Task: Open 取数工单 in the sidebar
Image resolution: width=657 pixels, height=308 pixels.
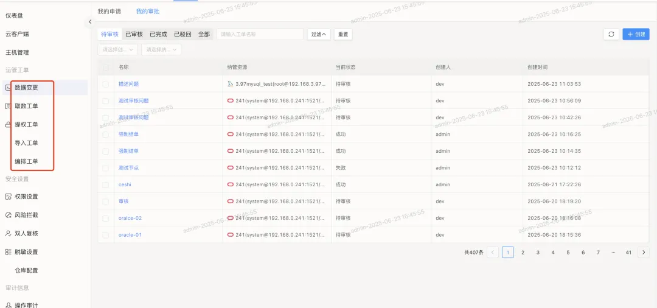Action: tap(26, 106)
